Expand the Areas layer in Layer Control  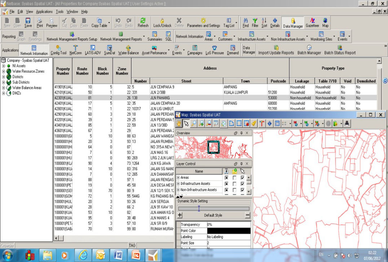click(178, 177)
